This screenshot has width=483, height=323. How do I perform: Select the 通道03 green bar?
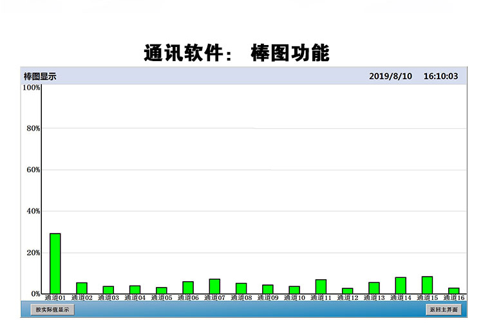[108, 290]
